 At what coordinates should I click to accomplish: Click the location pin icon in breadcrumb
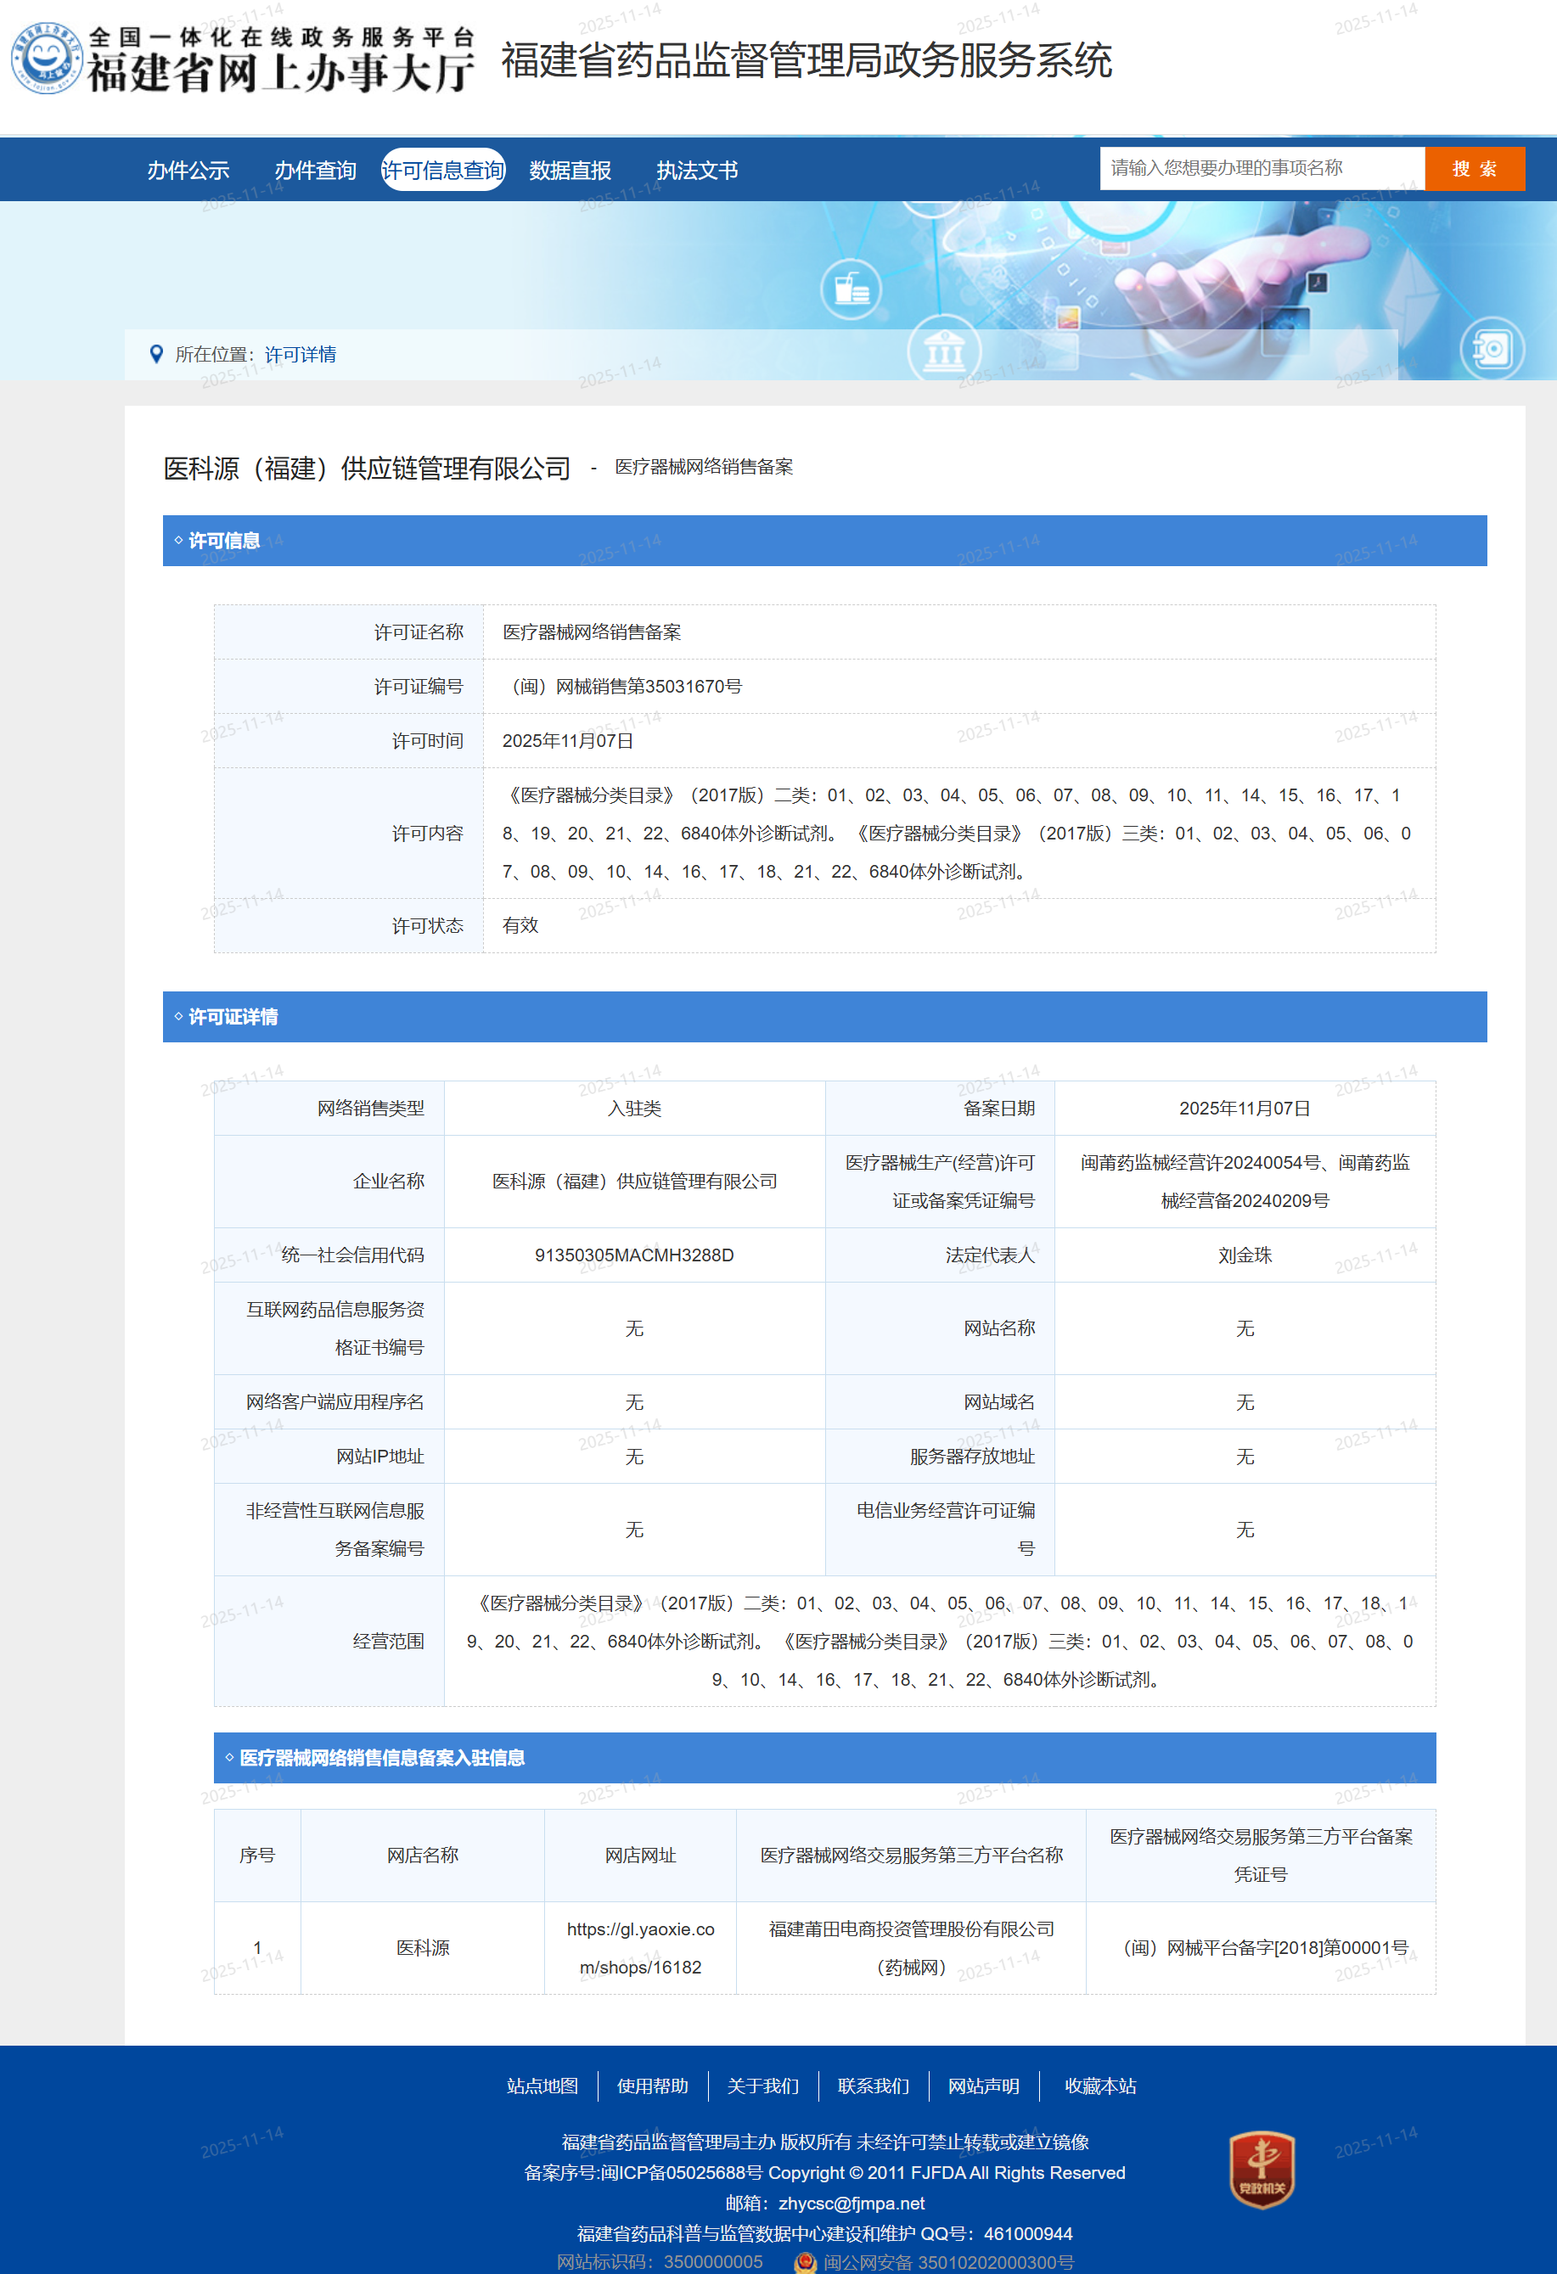pos(155,354)
